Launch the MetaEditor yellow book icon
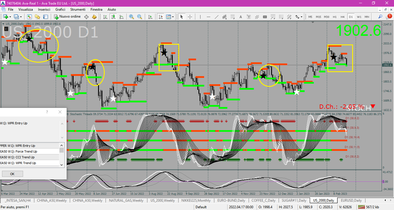The image size is (394, 210). (94, 17)
